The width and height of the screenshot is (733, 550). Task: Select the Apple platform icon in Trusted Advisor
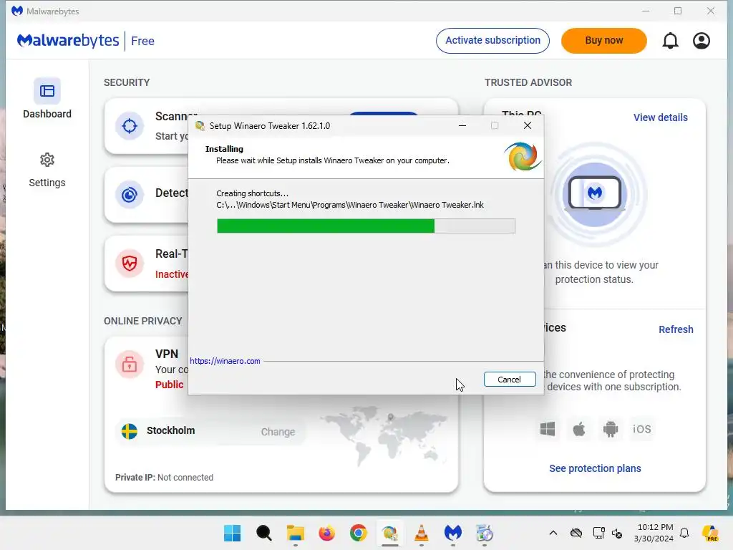point(578,429)
